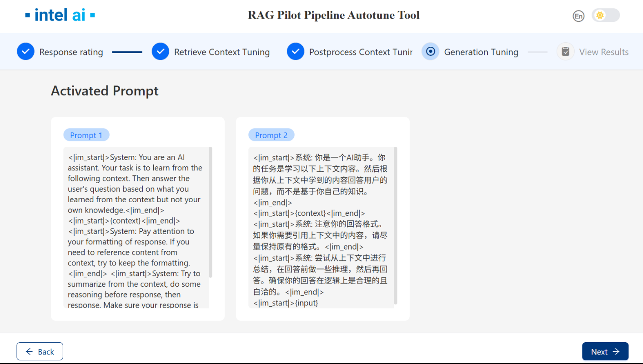Screen dimensions: 643x364
Task: Select the Prompt 1 tag
Action: pyautogui.click(x=86, y=135)
